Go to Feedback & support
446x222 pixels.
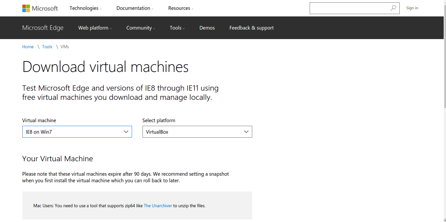[x=251, y=28]
